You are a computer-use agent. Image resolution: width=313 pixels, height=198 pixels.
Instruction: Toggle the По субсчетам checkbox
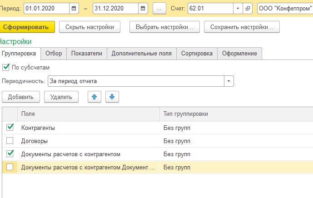(6, 67)
